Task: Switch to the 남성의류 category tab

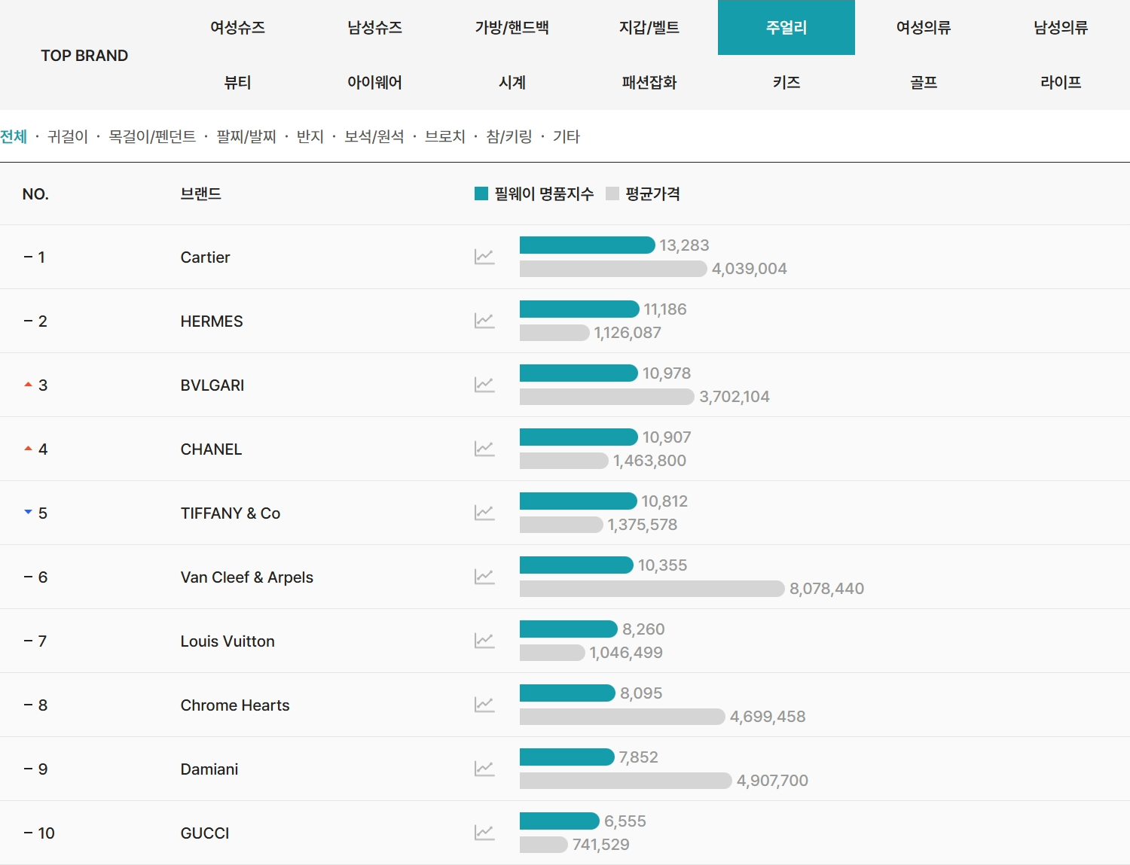Action: pyautogui.click(x=1061, y=28)
